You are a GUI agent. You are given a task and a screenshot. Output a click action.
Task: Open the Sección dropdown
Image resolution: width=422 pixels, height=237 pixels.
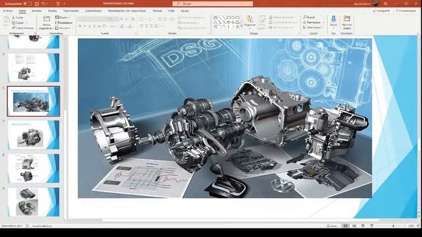point(63,28)
